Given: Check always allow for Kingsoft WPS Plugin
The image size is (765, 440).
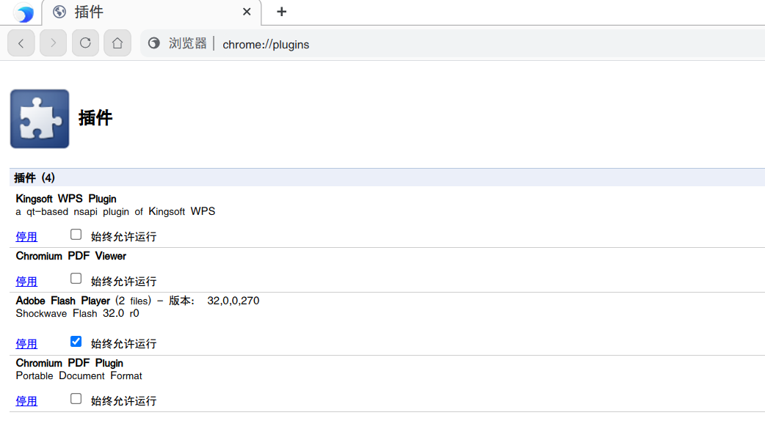Looking at the screenshot, I should coord(76,235).
